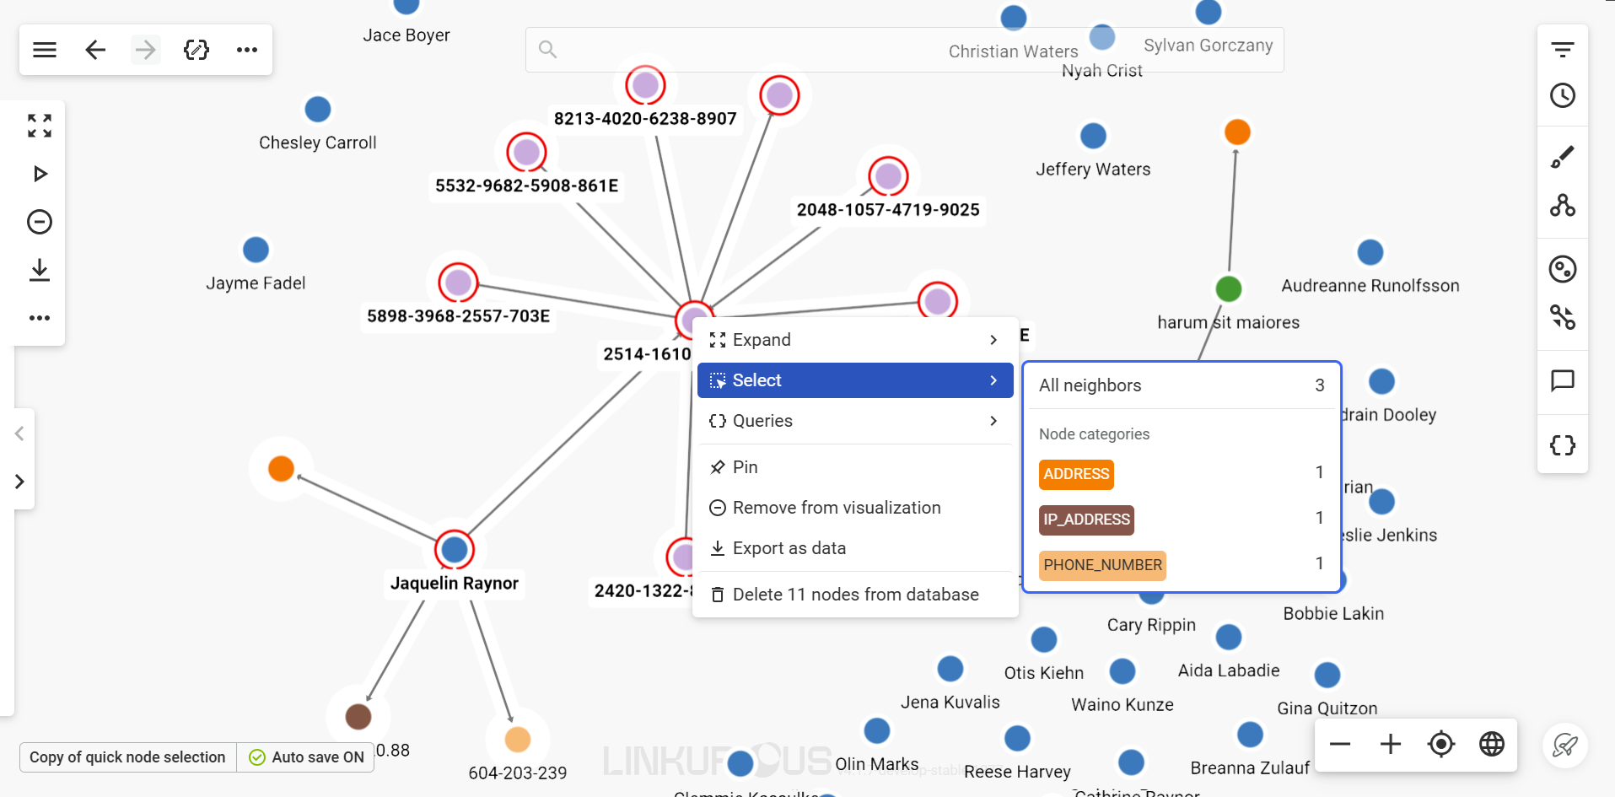The width and height of the screenshot is (1615, 797).
Task: Click the download icon in left toolbar
Action: 40,270
